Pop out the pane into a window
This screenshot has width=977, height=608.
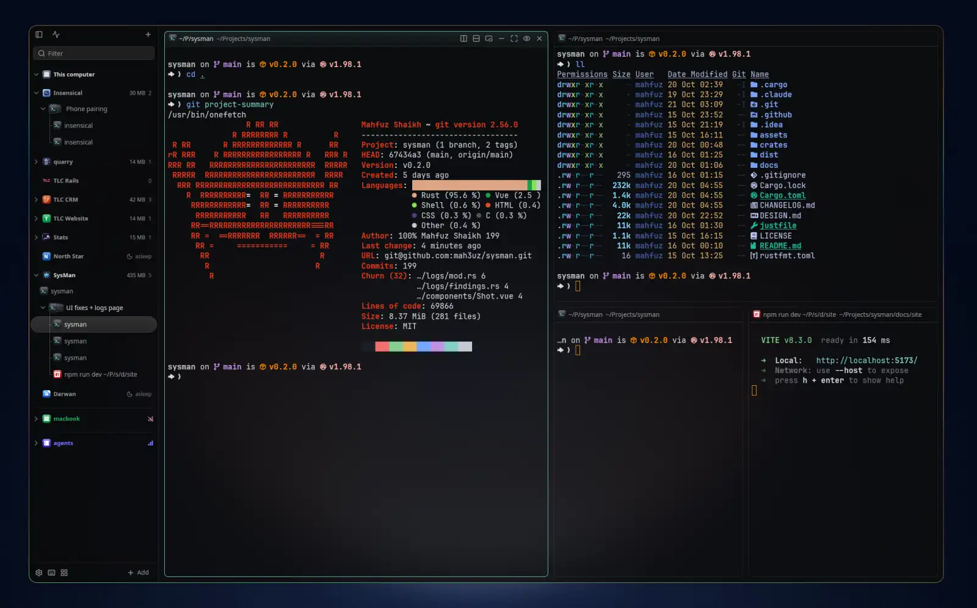[x=488, y=38]
